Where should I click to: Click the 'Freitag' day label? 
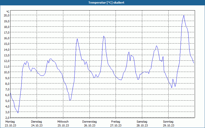pyautogui.click(x=116, y=122)
